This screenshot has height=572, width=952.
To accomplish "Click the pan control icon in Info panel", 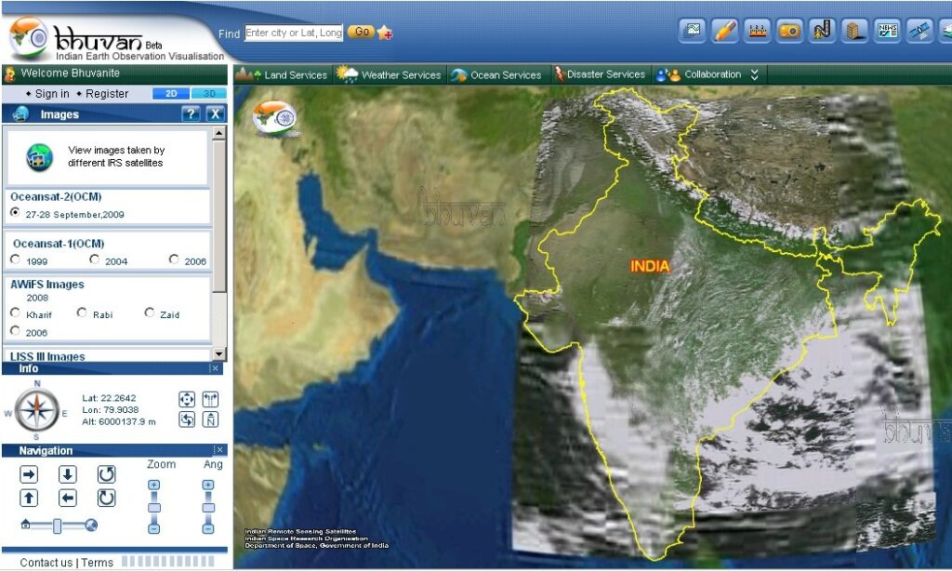I will pos(187,399).
